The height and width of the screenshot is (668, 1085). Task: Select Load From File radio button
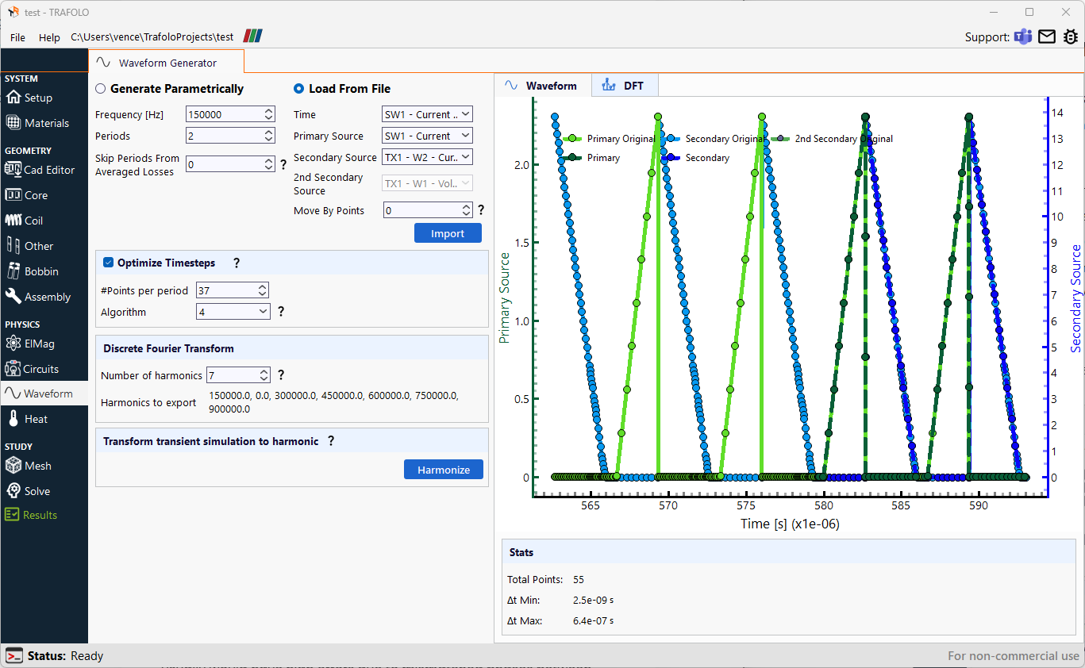point(299,89)
